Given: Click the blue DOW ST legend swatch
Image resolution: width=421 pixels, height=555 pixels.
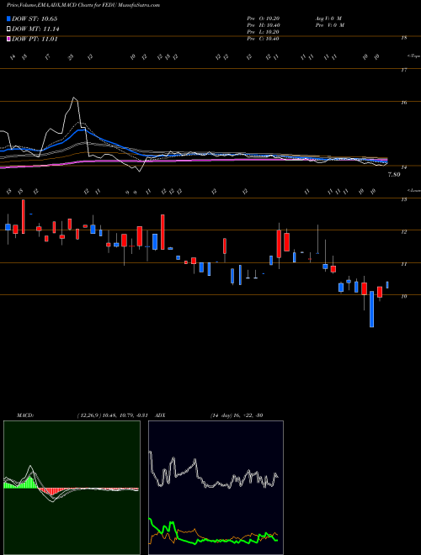Looking at the screenshot, I should 8,18.
